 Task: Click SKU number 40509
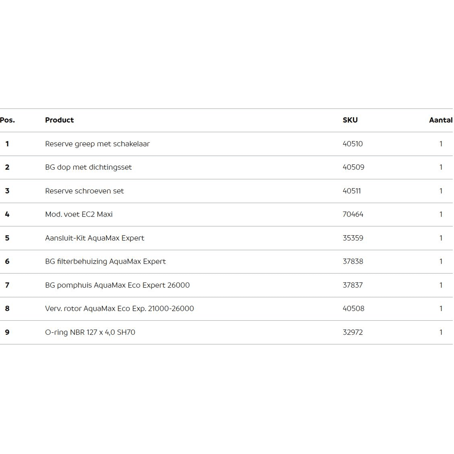pyautogui.click(x=353, y=167)
